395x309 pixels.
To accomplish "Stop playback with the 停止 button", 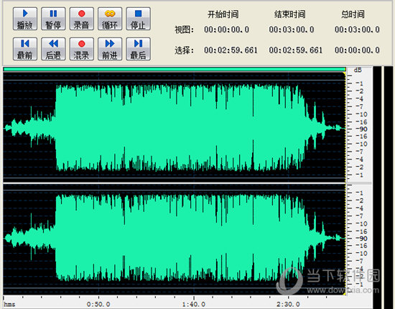I will pyautogui.click(x=139, y=19).
